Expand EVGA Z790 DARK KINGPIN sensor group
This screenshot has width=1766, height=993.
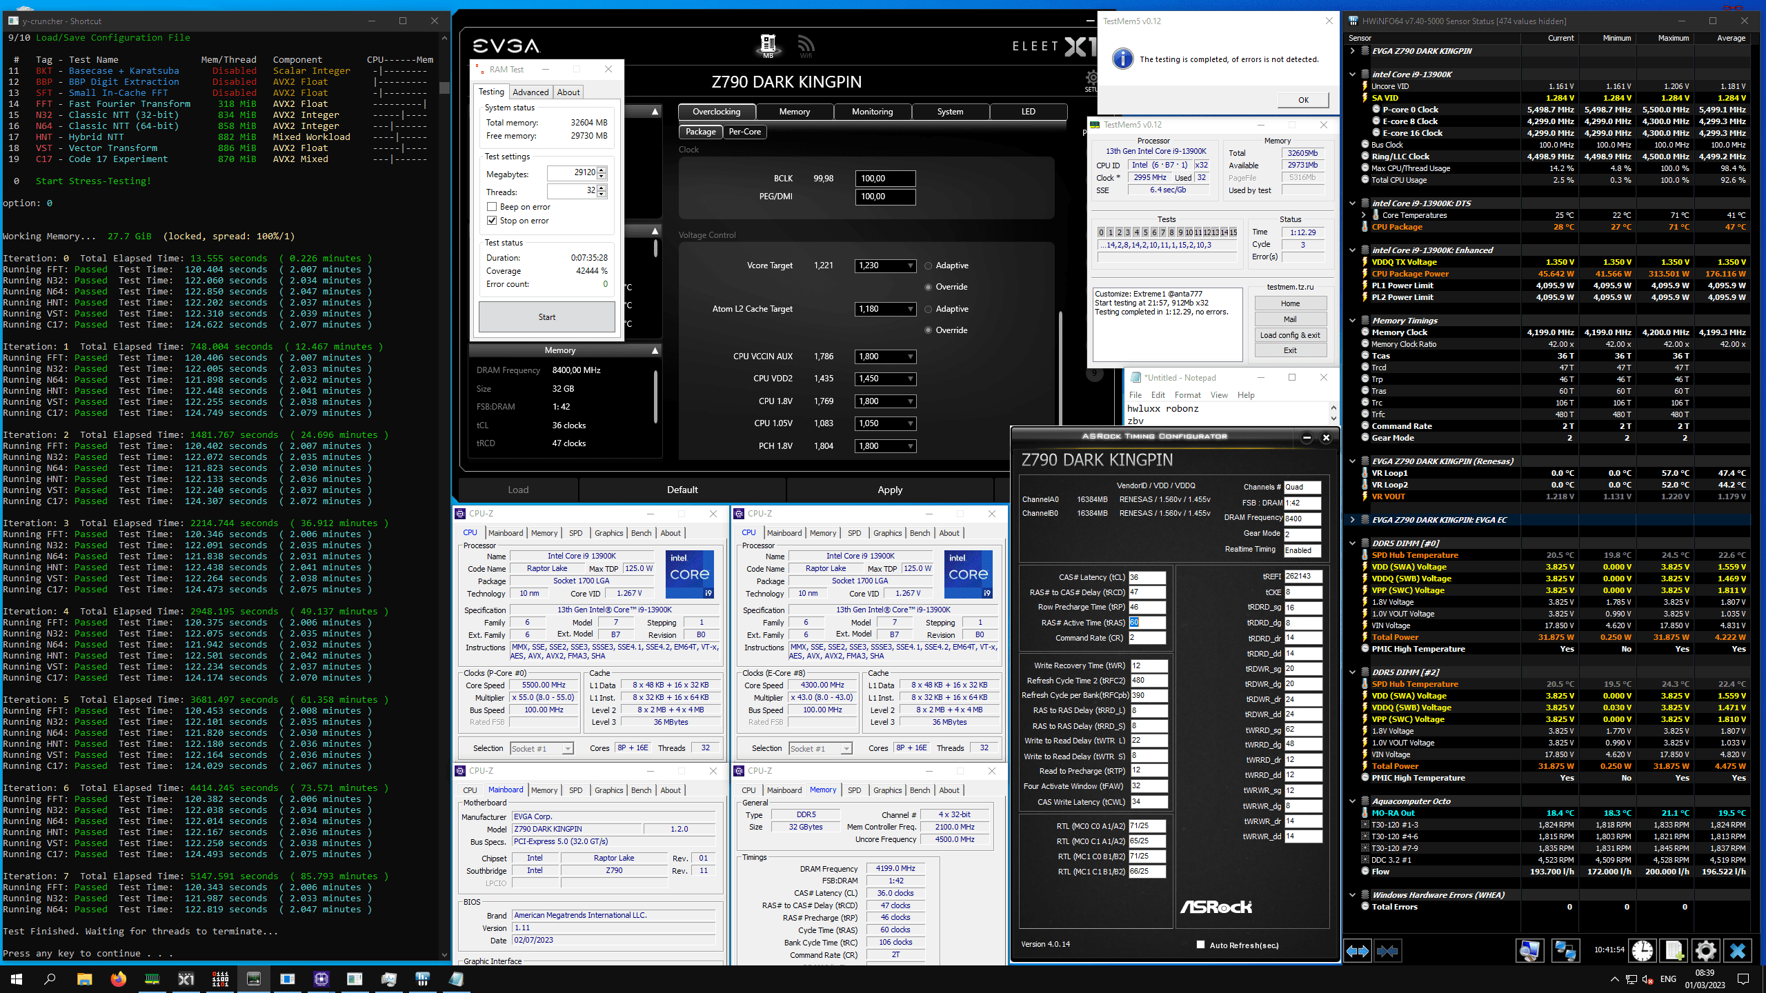(1353, 51)
